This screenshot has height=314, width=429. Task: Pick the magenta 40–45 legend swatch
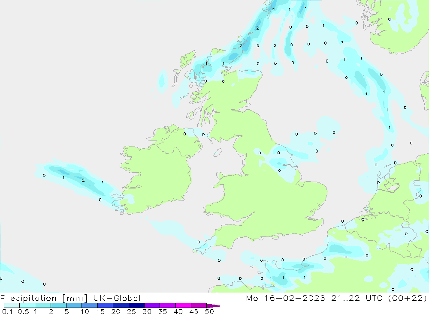pyautogui.click(x=183, y=305)
